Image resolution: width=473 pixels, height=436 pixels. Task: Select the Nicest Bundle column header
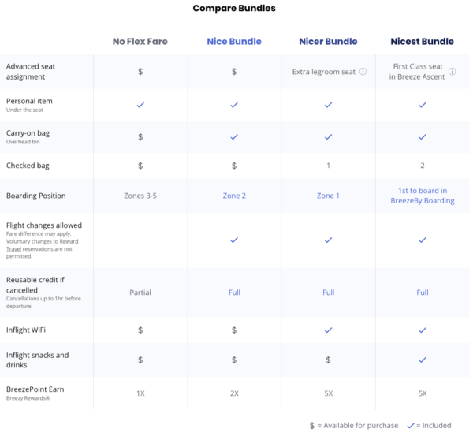pyautogui.click(x=422, y=41)
